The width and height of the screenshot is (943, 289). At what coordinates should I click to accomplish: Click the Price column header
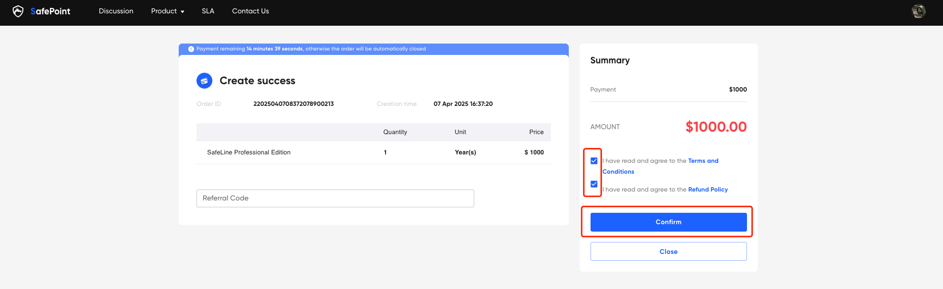point(536,132)
